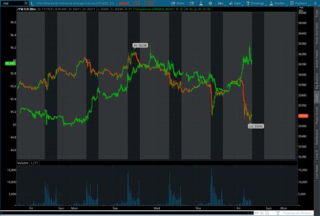Click the scrollbar right arrow
The width and height of the screenshot is (320, 216).
click(252, 213)
